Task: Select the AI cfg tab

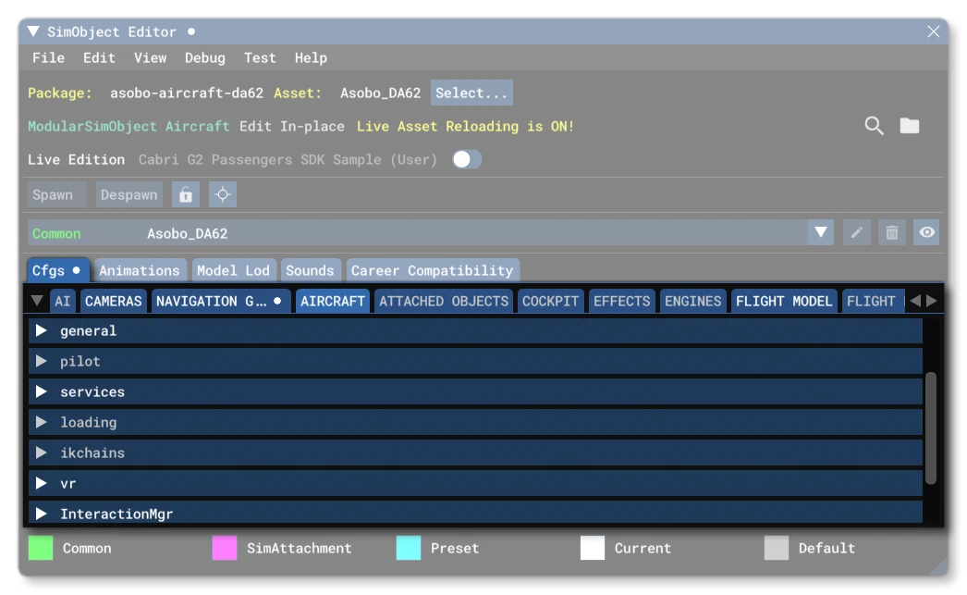Action: (62, 302)
